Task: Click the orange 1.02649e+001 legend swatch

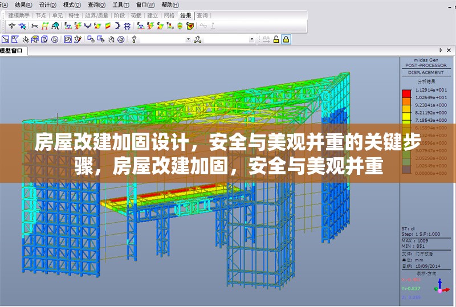Action: coord(406,101)
